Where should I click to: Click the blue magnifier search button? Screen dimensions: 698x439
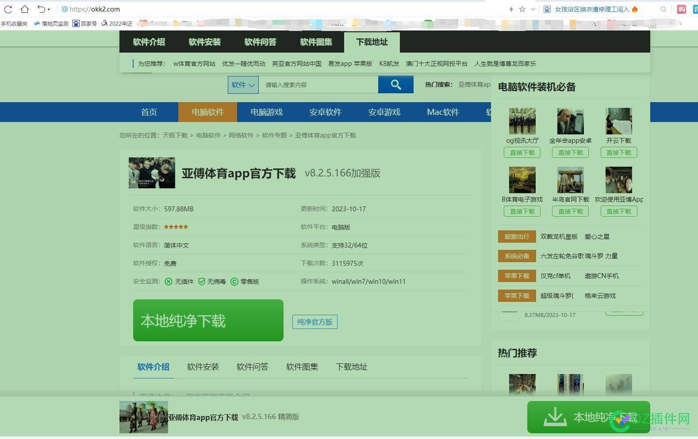click(x=396, y=84)
